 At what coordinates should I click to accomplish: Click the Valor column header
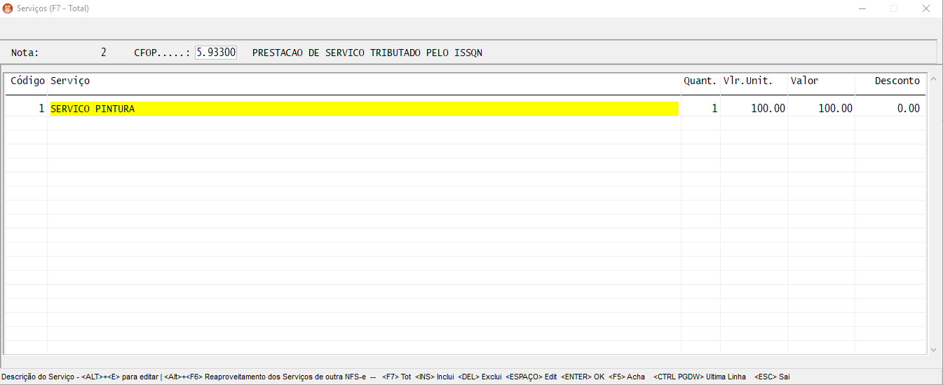[804, 81]
